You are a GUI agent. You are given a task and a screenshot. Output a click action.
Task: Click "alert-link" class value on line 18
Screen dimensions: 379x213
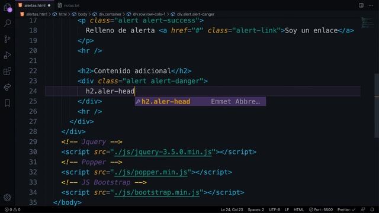point(256,30)
